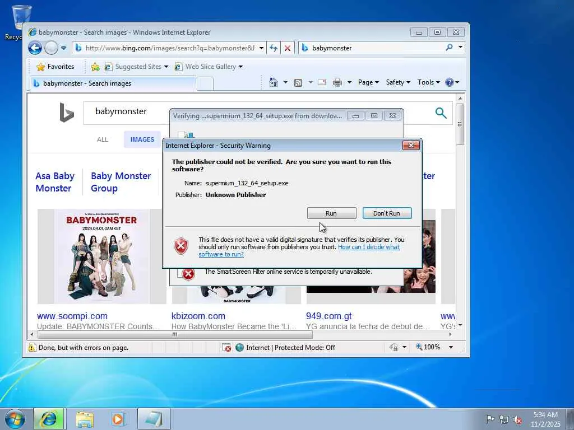Open the Safety menu
Image resolution: width=574 pixels, height=430 pixels.
coord(398,82)
